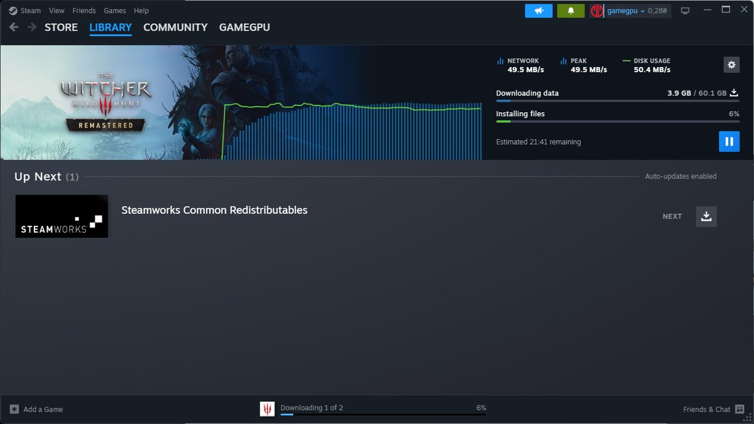Open the Steam menu
Screen dimensions: 754x424
coord(30,11)
